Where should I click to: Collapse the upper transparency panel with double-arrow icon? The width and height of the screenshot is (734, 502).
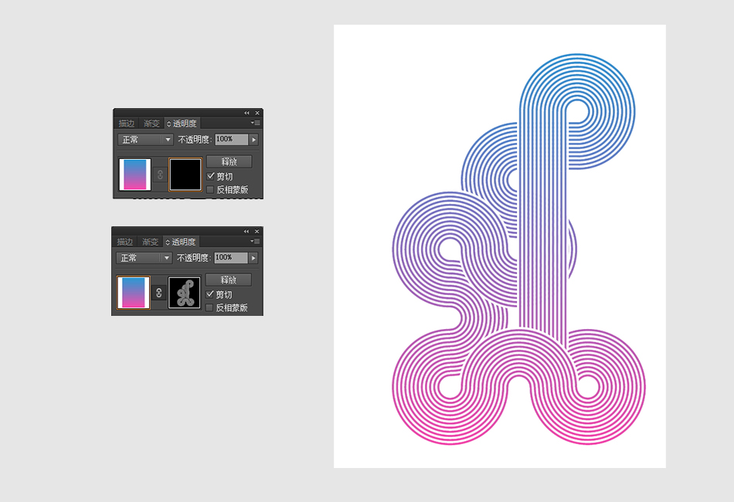click(246, 114)
